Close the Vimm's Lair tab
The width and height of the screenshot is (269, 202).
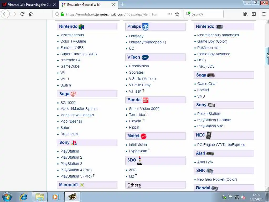pos(54,5)
